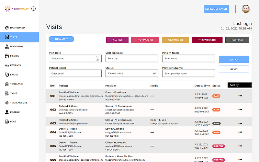This screenshot has width=259, height=162.
Task: Open the Exams stethoscope icon
Action: click(7, 75)
